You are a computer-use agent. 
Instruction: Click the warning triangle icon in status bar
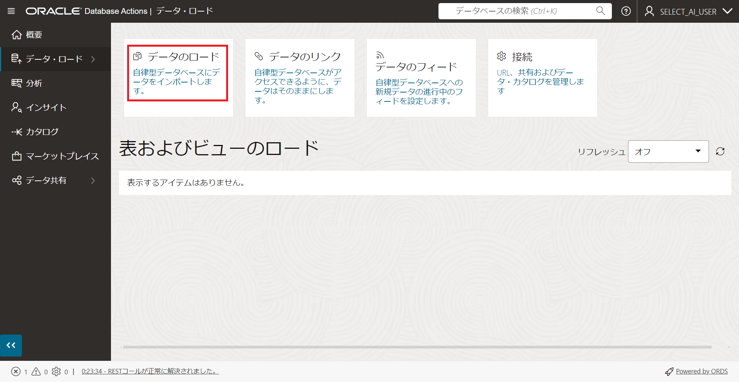pos(36,372)
